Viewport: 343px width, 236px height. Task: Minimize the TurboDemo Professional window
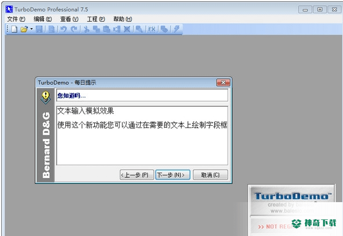(305, 10)
